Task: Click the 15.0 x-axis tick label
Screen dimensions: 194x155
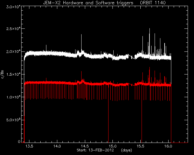Action: click(113, 146)
